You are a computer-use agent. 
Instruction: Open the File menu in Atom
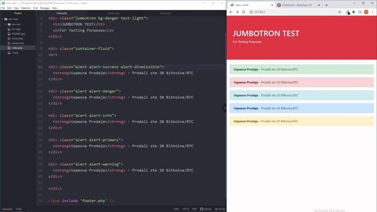pyautogui.click(x=3, y=8)
